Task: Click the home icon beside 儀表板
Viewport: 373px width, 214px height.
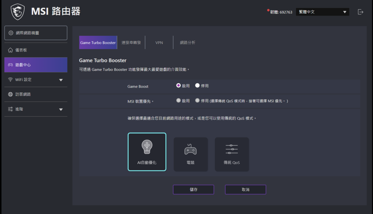Action: pos(11,50)
